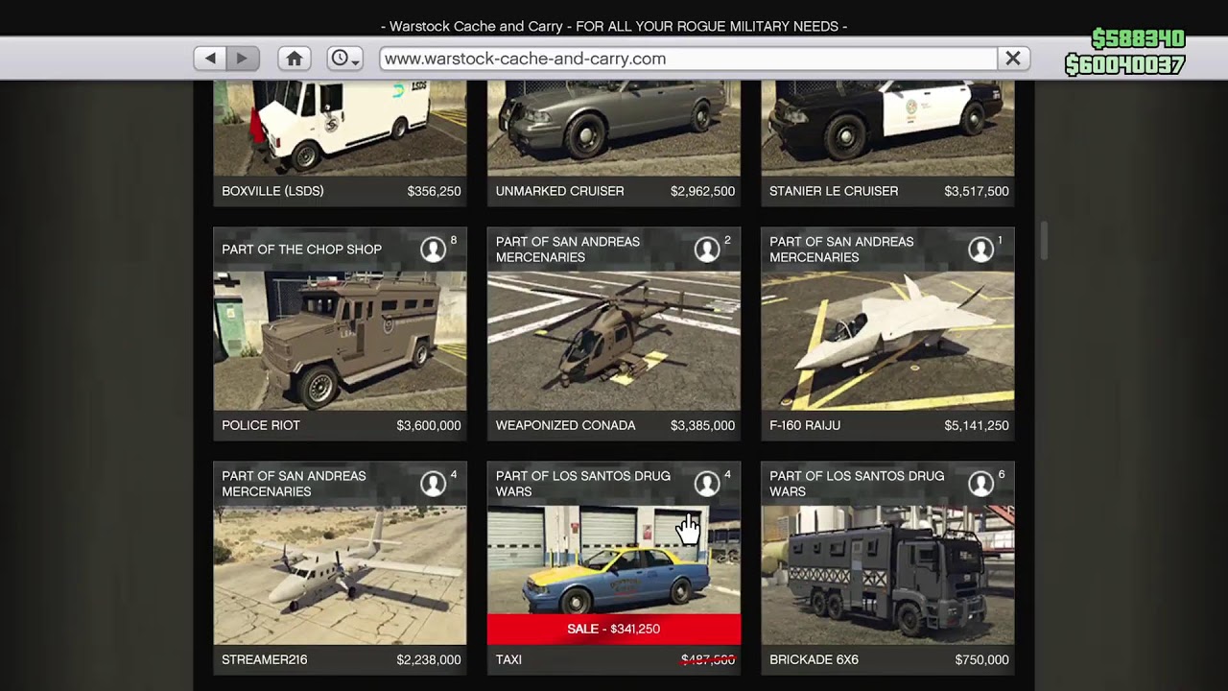Image resolution: width=1228 pixels, height=691 pixels.
Task: Click the F-160 Raiju name
Action: click(805, 425)
